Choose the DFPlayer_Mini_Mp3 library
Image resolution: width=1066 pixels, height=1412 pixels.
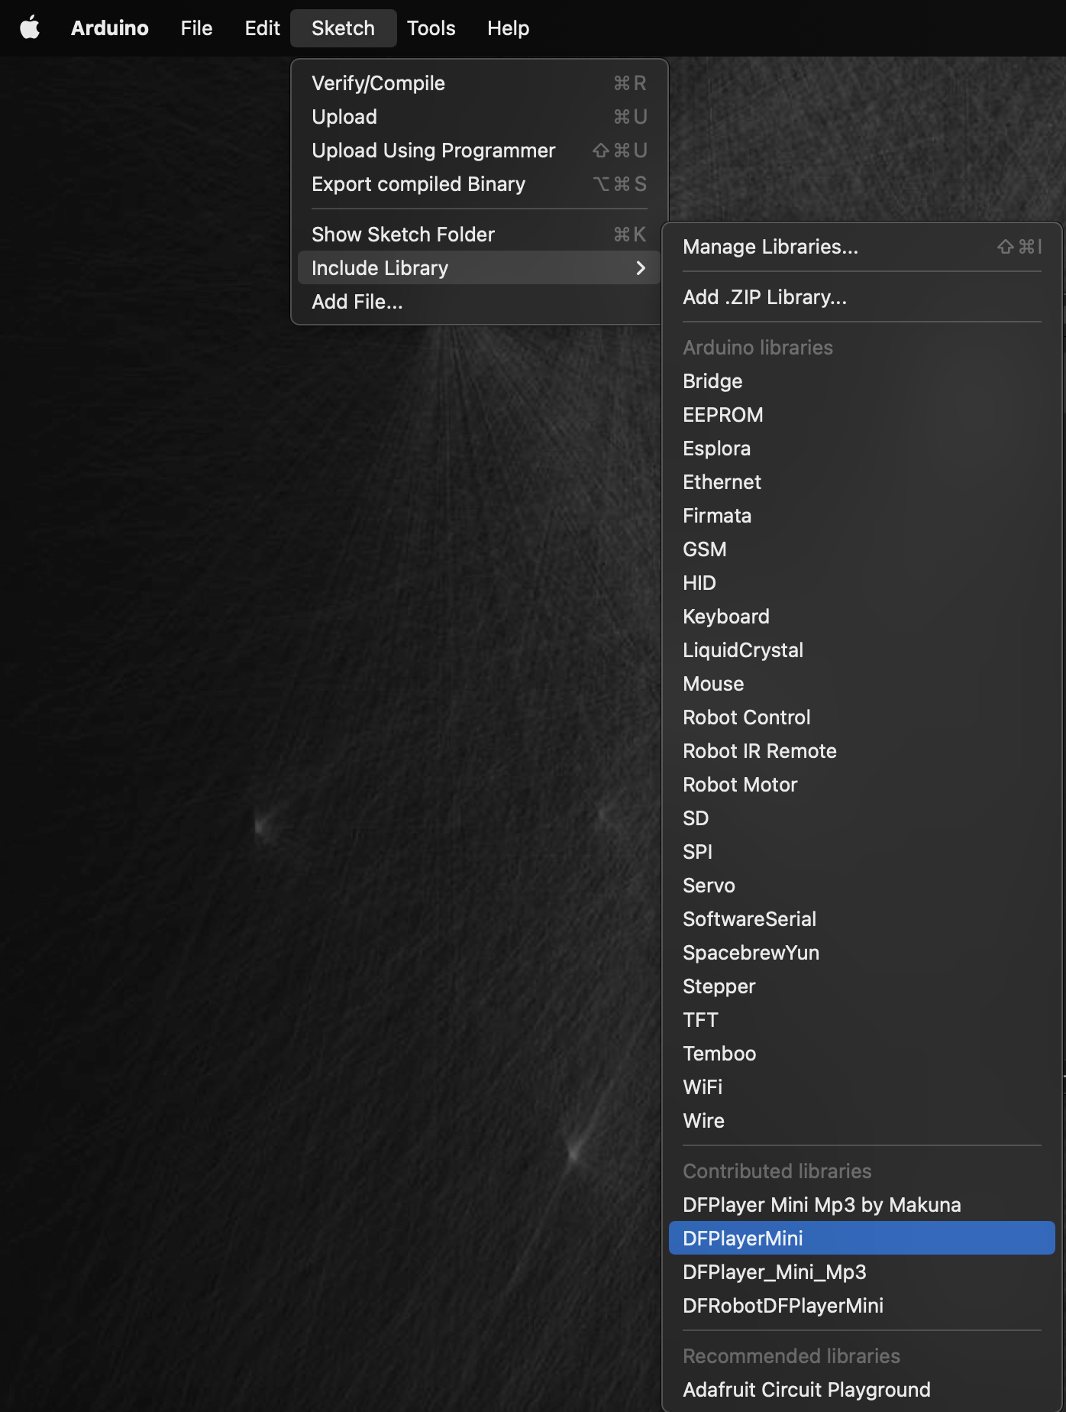click(x=861, y=1272)
